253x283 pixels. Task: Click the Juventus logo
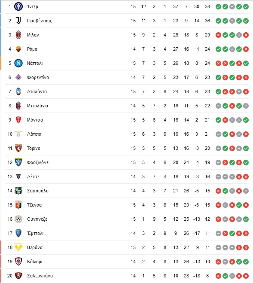[x=18, y=21]
